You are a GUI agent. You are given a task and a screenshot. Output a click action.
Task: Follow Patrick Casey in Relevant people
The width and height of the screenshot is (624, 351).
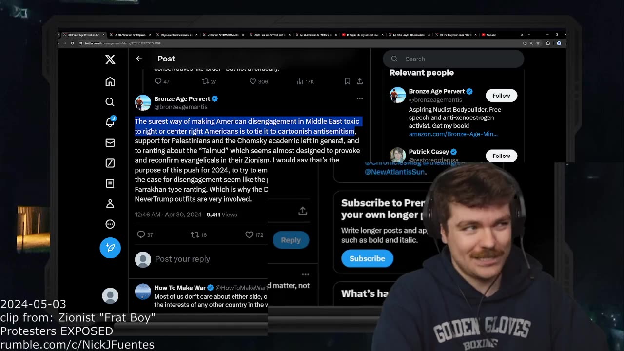click(501, 156)
